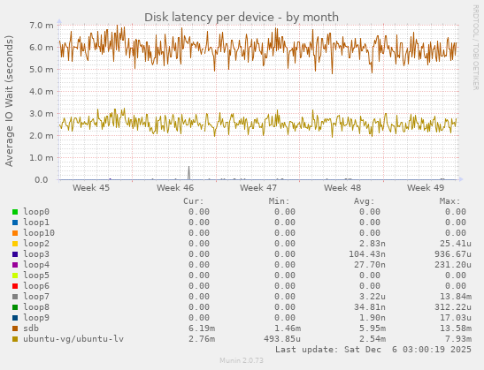Click loop7 average value 3.22u
This screenshot has width=484, height=370.
pyautogui.click(x=373, y=297)
